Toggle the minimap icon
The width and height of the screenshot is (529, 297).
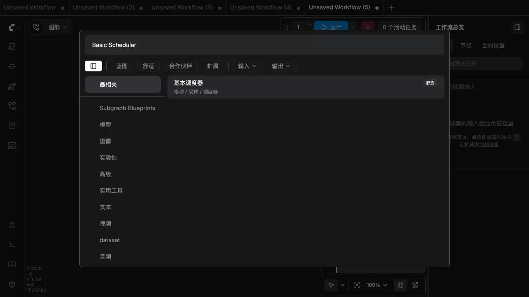(400, 285)
